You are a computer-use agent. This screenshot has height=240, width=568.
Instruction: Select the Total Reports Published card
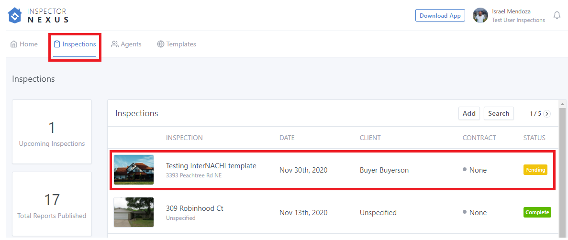(52, 204)
